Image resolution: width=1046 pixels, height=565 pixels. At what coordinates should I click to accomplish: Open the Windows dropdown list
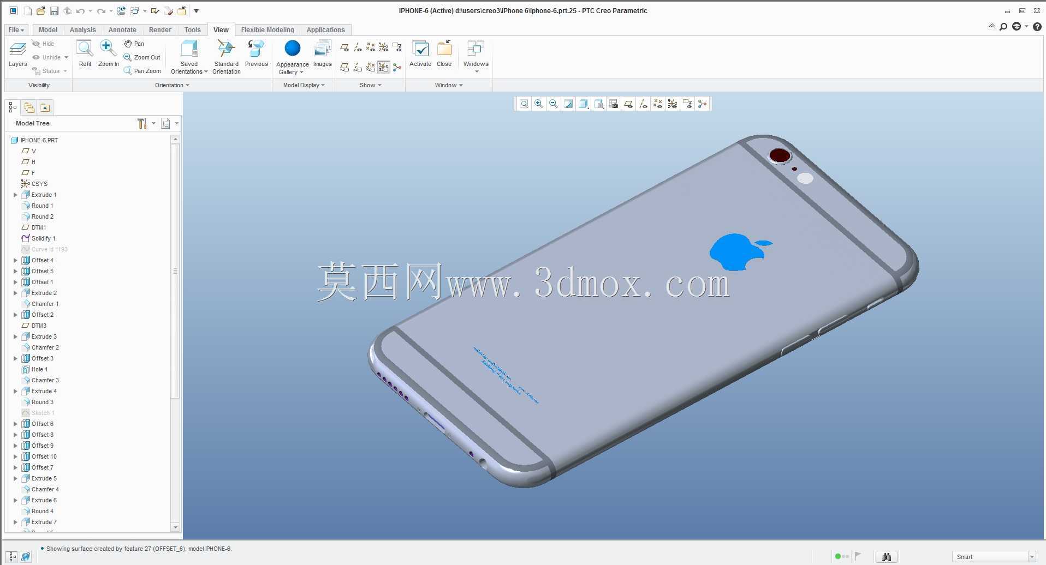tap(476, 57)
